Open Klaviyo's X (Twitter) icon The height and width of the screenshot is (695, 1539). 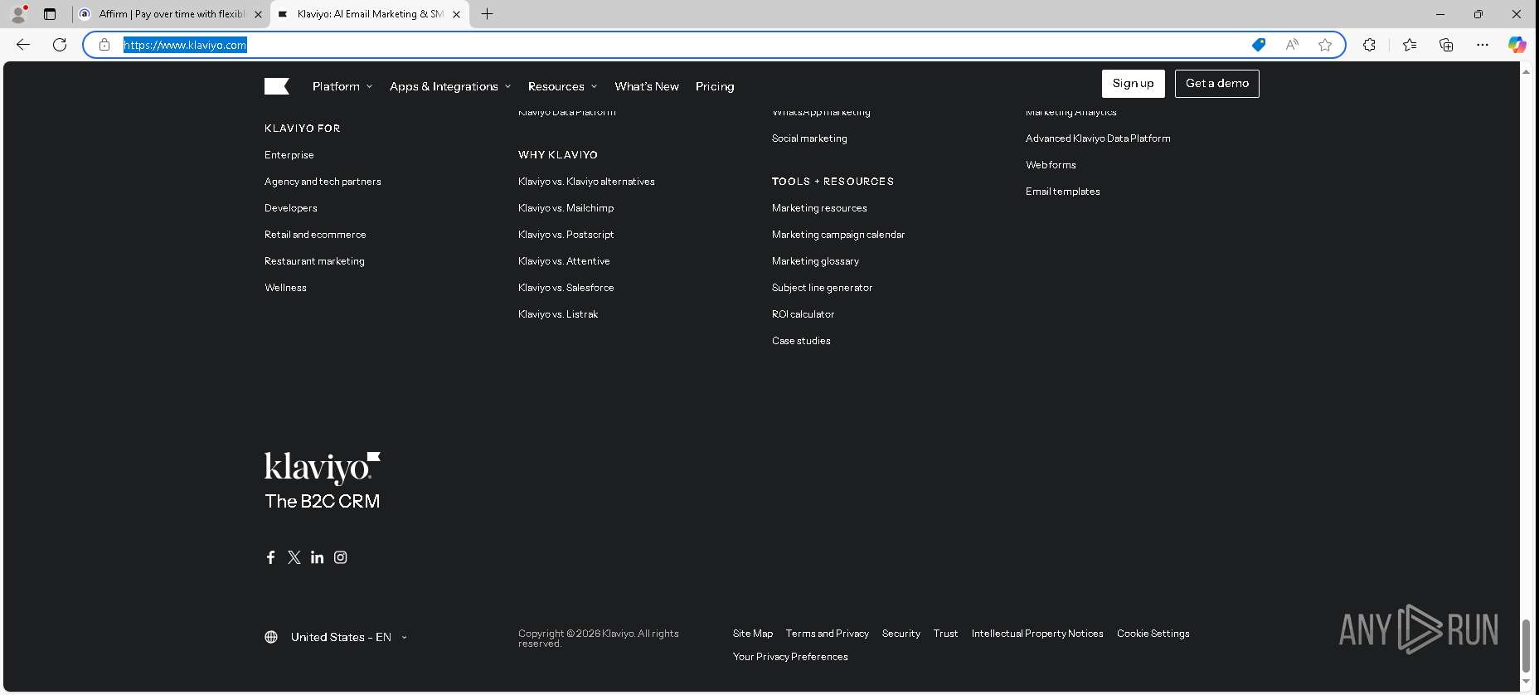tap(294, 557)
